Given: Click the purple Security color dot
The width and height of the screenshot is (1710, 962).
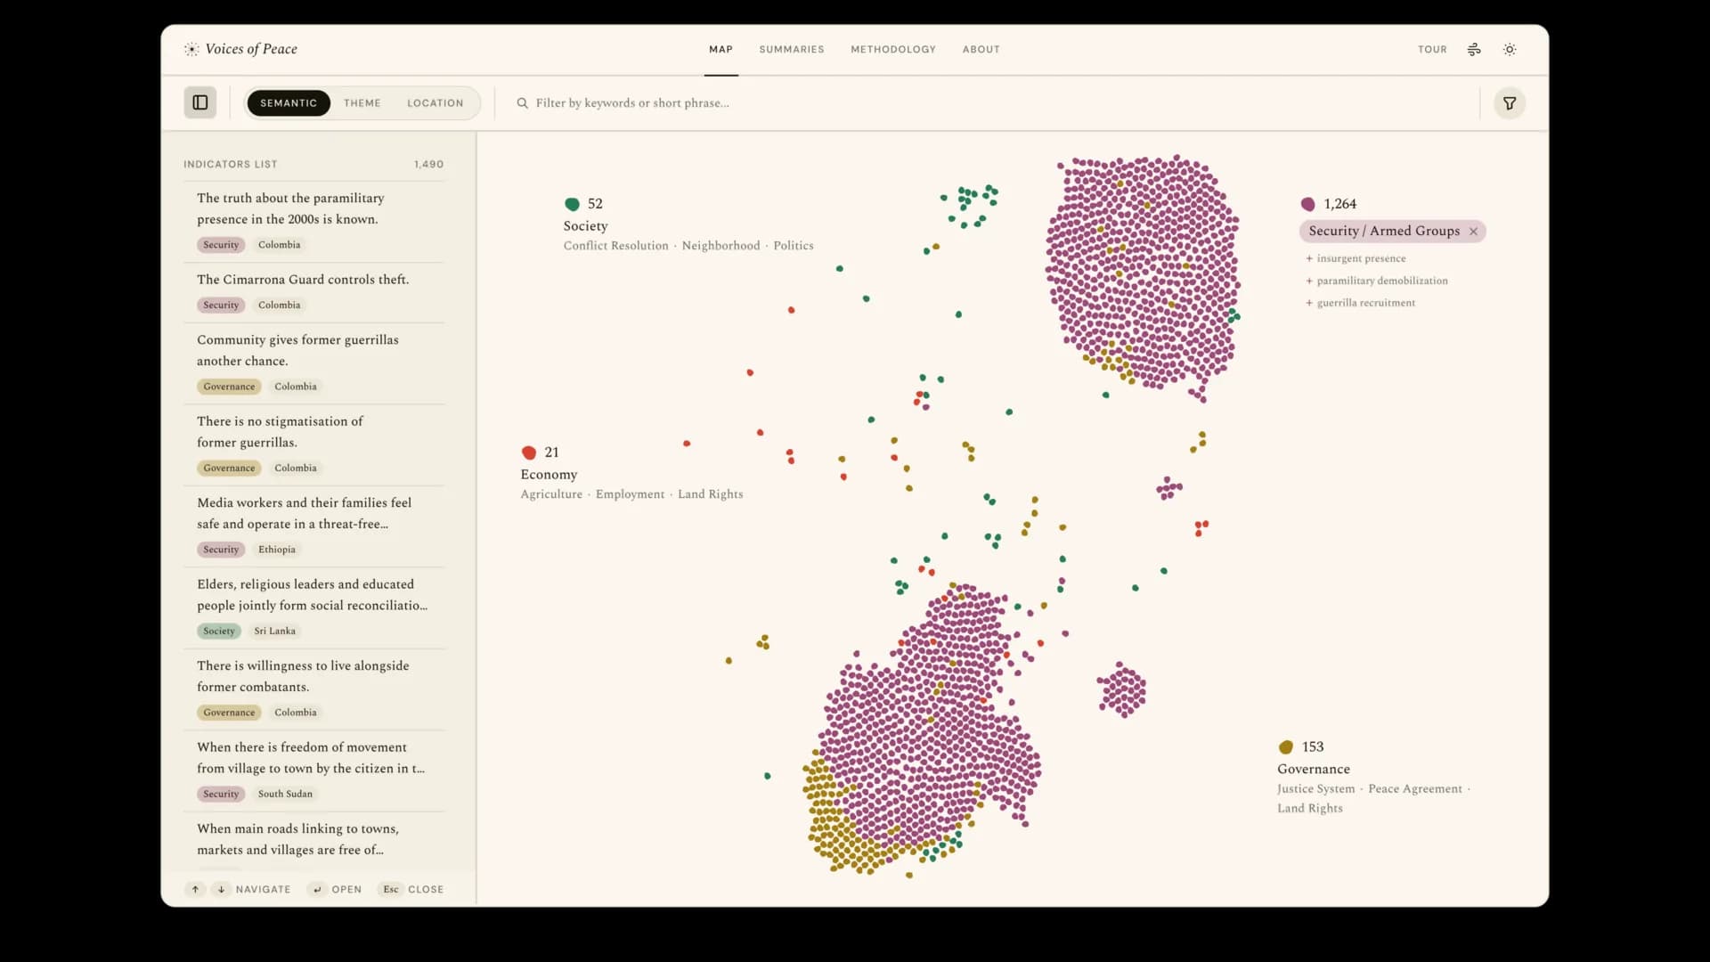Looking at the screenshot, I should [1307, 204].
